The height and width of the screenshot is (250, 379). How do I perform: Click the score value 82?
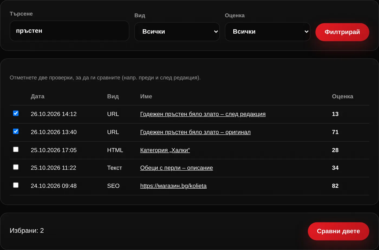pyautogui.click(x=335, y=186)
